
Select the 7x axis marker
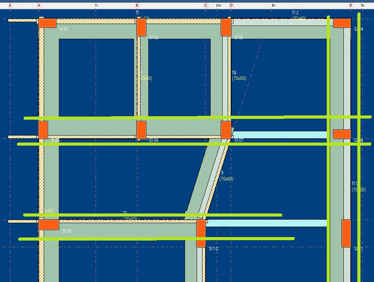point(96,5)
